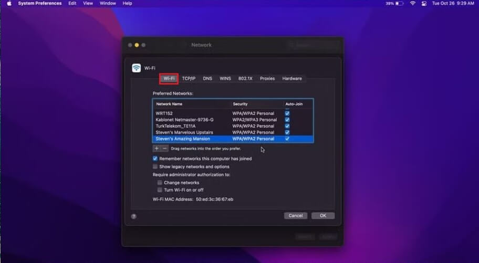The image size is (479, 263).
Task: Click the WPA2/WPA3 Personal security cell
Action: pos(254,120)
